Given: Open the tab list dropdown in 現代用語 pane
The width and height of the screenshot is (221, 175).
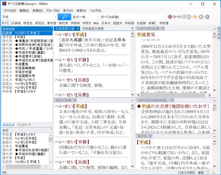Looking at the screenshot, I should pos(214,100).
